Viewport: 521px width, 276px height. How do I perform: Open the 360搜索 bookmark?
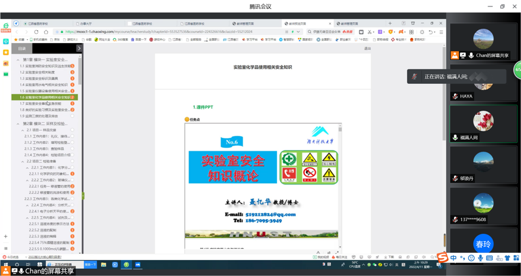pos(120,39)
